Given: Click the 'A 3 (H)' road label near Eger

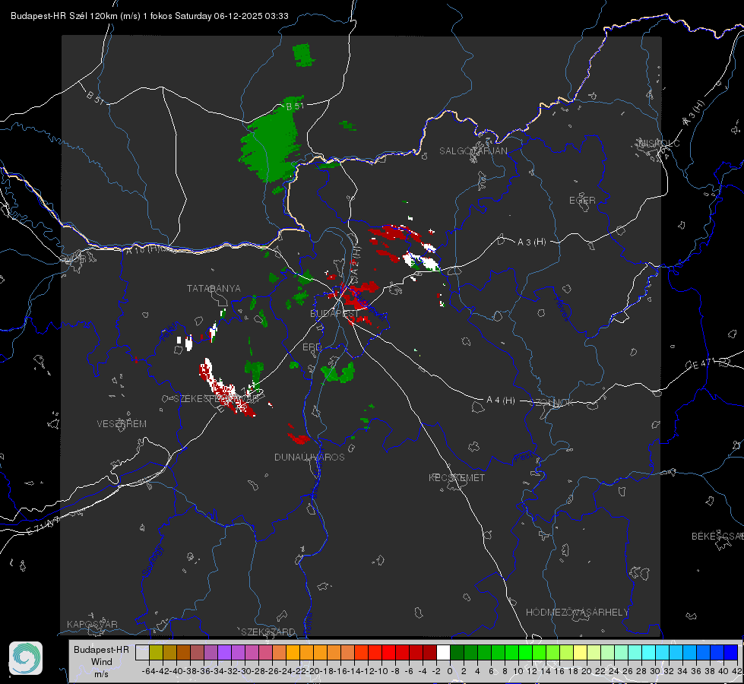Looking at the screenshot, I should tap(531, 242).
